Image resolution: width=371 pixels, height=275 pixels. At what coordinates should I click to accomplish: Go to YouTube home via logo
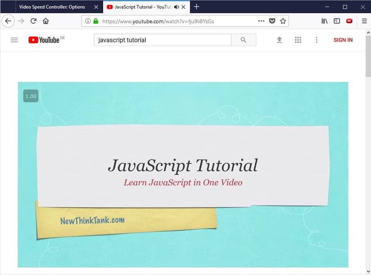(x=44, y=40)
